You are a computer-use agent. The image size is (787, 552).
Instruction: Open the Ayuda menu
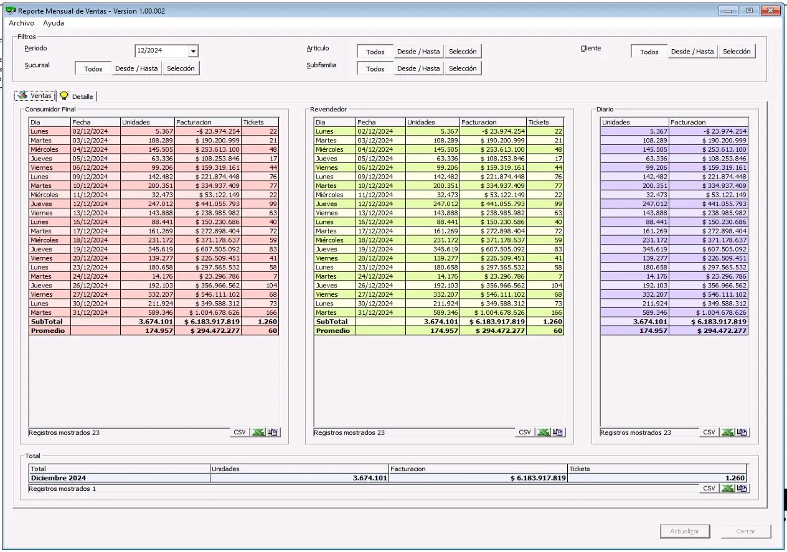(54, 23)
